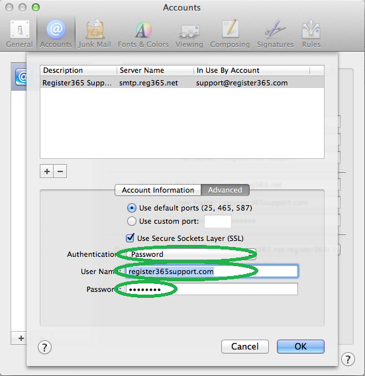This screenshot has width=365, height=376.
Task: Open Viewing preferences pane
Action: pos(189,34)
